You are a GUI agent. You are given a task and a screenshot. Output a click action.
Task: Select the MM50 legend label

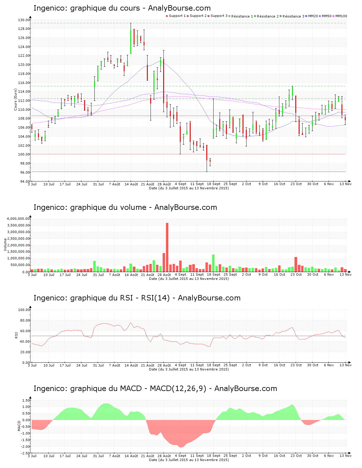[x=327, y=16]
